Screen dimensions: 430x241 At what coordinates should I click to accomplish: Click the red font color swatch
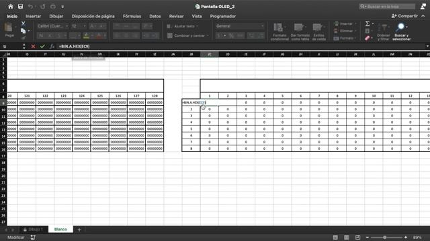[99, 35]
